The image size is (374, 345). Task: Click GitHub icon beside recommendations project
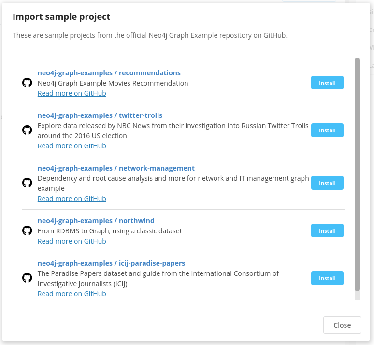(27, 83)
